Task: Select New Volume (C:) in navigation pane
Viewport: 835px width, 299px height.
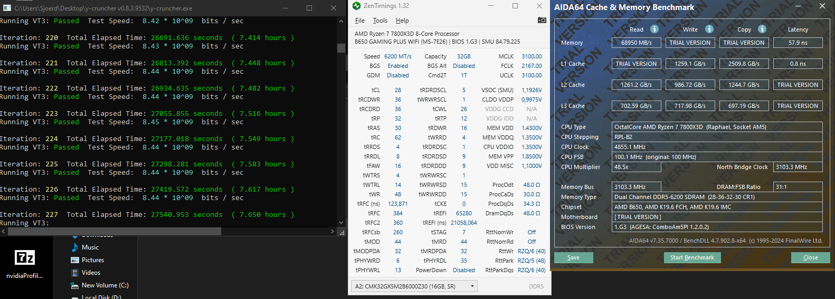Action: pyautogui.click(x=105, y=285)
